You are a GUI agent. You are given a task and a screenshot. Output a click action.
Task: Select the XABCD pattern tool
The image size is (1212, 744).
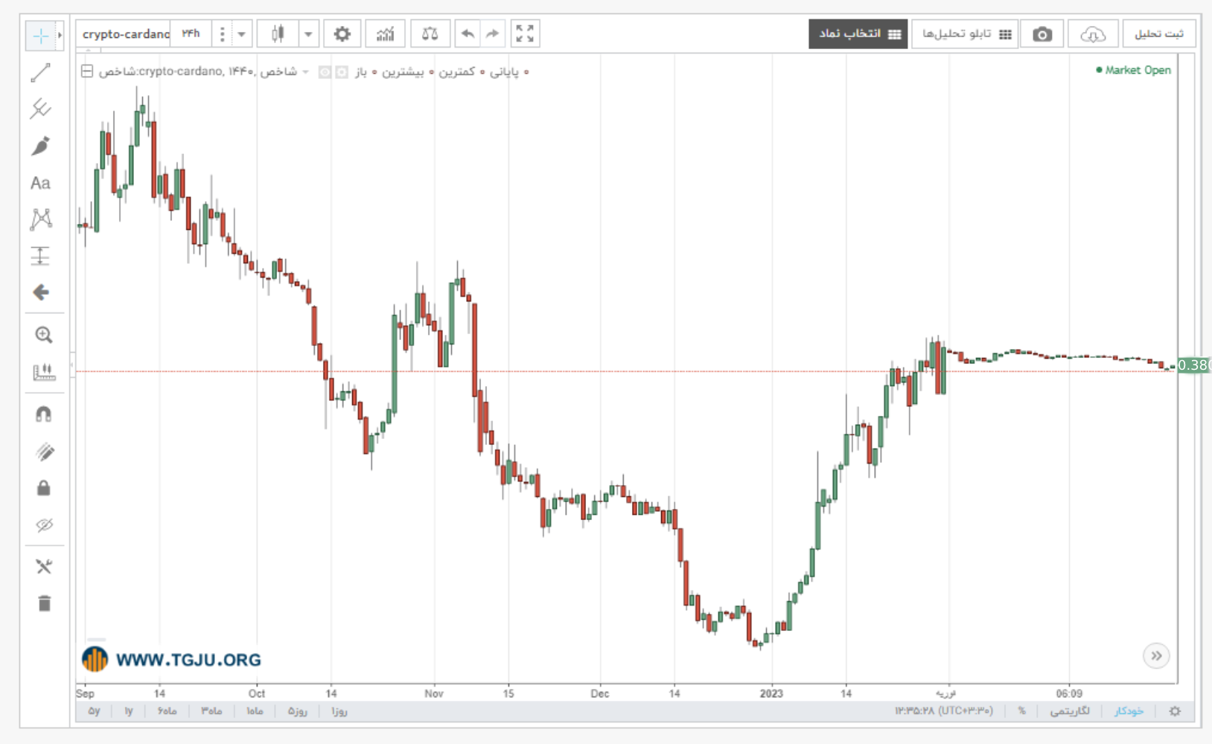(41, 219)
